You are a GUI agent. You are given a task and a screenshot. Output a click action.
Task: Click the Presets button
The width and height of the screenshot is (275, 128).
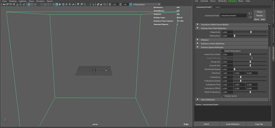point(260,16)
